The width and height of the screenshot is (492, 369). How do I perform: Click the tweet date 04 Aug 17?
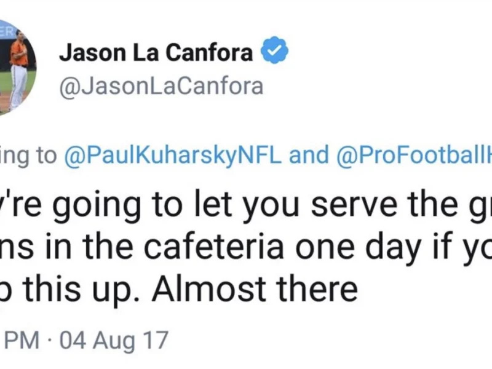[113, 340]
